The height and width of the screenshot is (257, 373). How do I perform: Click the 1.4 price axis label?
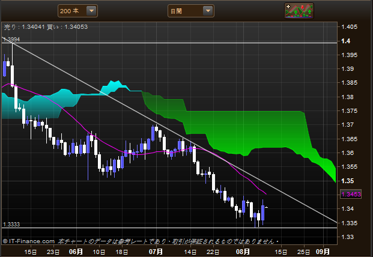click(x=346, y=41)
